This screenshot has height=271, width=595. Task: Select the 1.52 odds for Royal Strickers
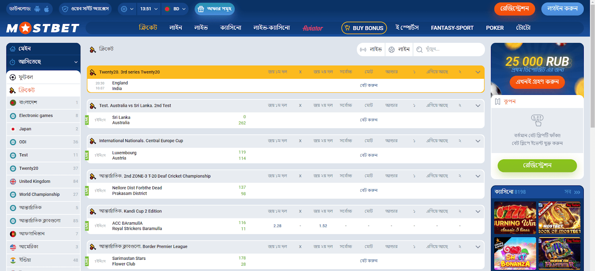[323, 226]
